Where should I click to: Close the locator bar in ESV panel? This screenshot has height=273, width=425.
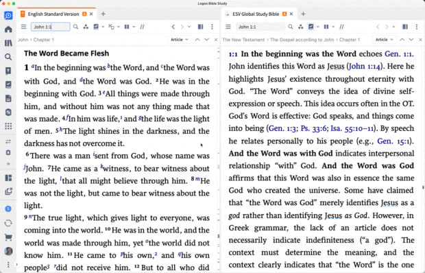pos(216,40)
